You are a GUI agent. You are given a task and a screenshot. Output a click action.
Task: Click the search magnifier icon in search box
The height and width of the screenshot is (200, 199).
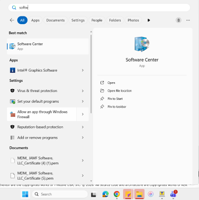tap(14, 8)
